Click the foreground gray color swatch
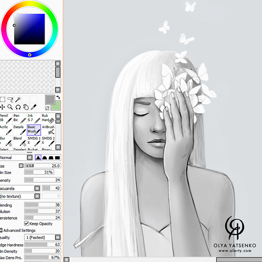The height and width of the screenshot is (262, 262). pyautogui.click(x=50, y=99)
